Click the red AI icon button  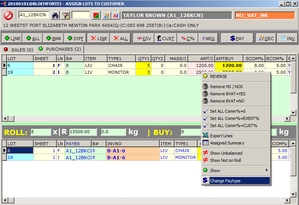(116, 16)
